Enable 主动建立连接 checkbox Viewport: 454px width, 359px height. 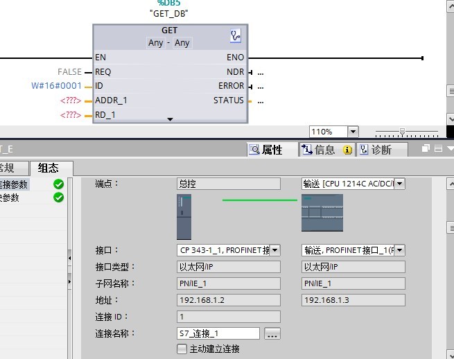coord(182,349)
